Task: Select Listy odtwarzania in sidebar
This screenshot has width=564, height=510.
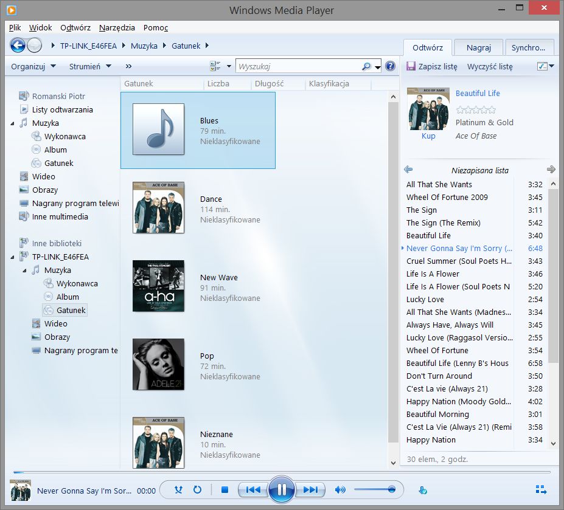Action: pyautogui.click(x=62, y=109)
